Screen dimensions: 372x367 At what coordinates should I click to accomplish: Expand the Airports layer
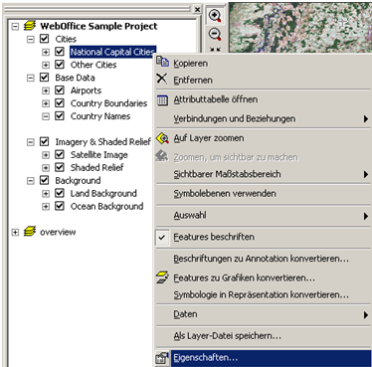46,91
